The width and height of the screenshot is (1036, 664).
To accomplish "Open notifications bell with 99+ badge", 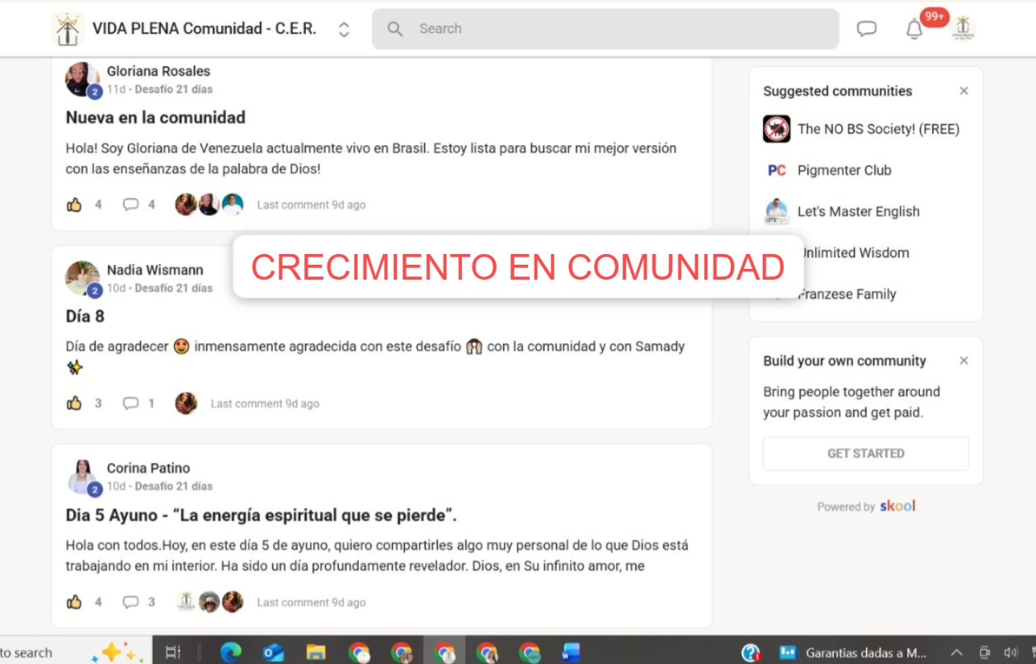I will tap(914, 30).
